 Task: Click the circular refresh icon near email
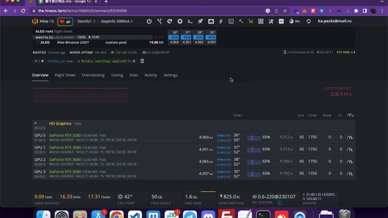point(309,22)
